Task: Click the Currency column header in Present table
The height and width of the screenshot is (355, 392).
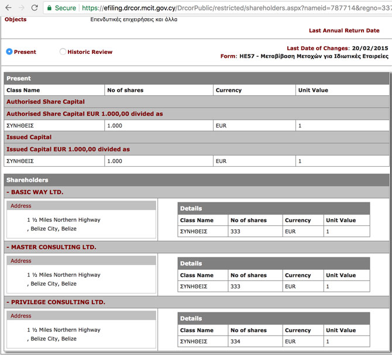Action: 255,90
